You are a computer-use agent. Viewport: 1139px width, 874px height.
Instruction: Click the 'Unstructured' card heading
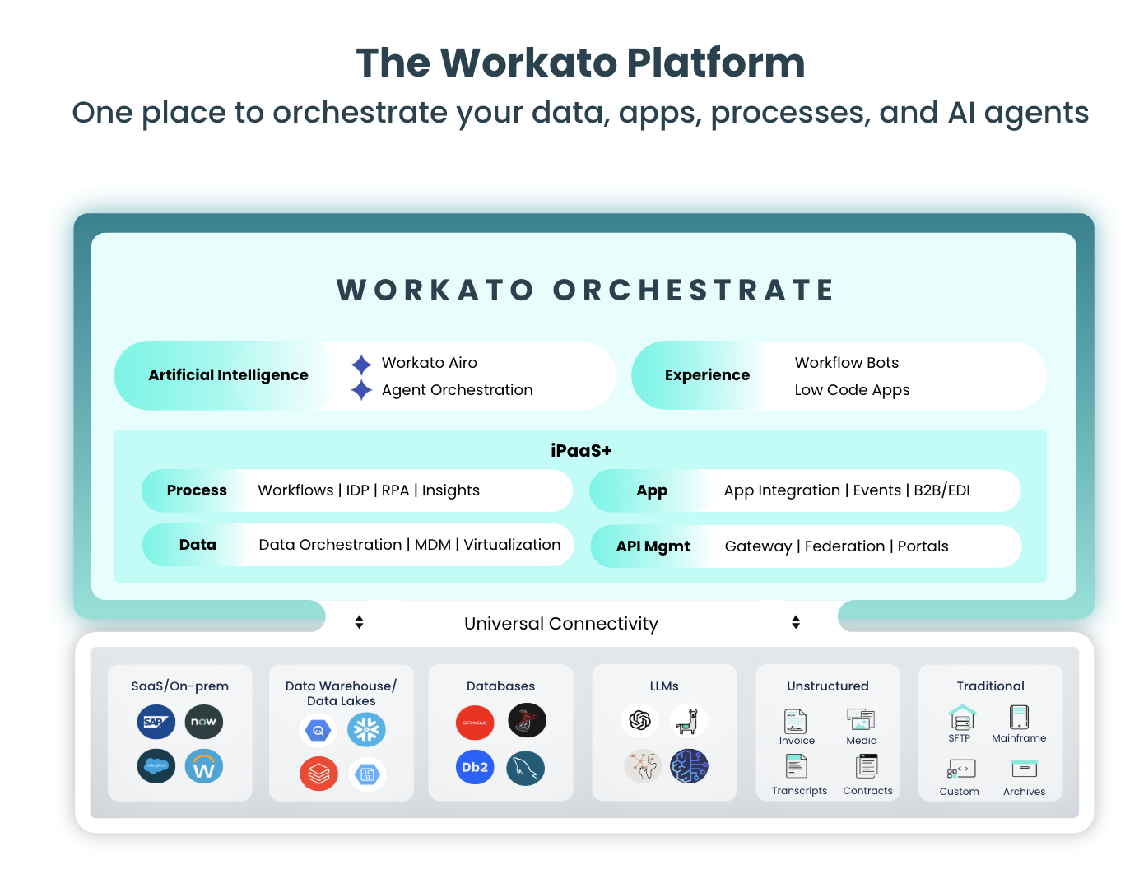coord(828,686)
